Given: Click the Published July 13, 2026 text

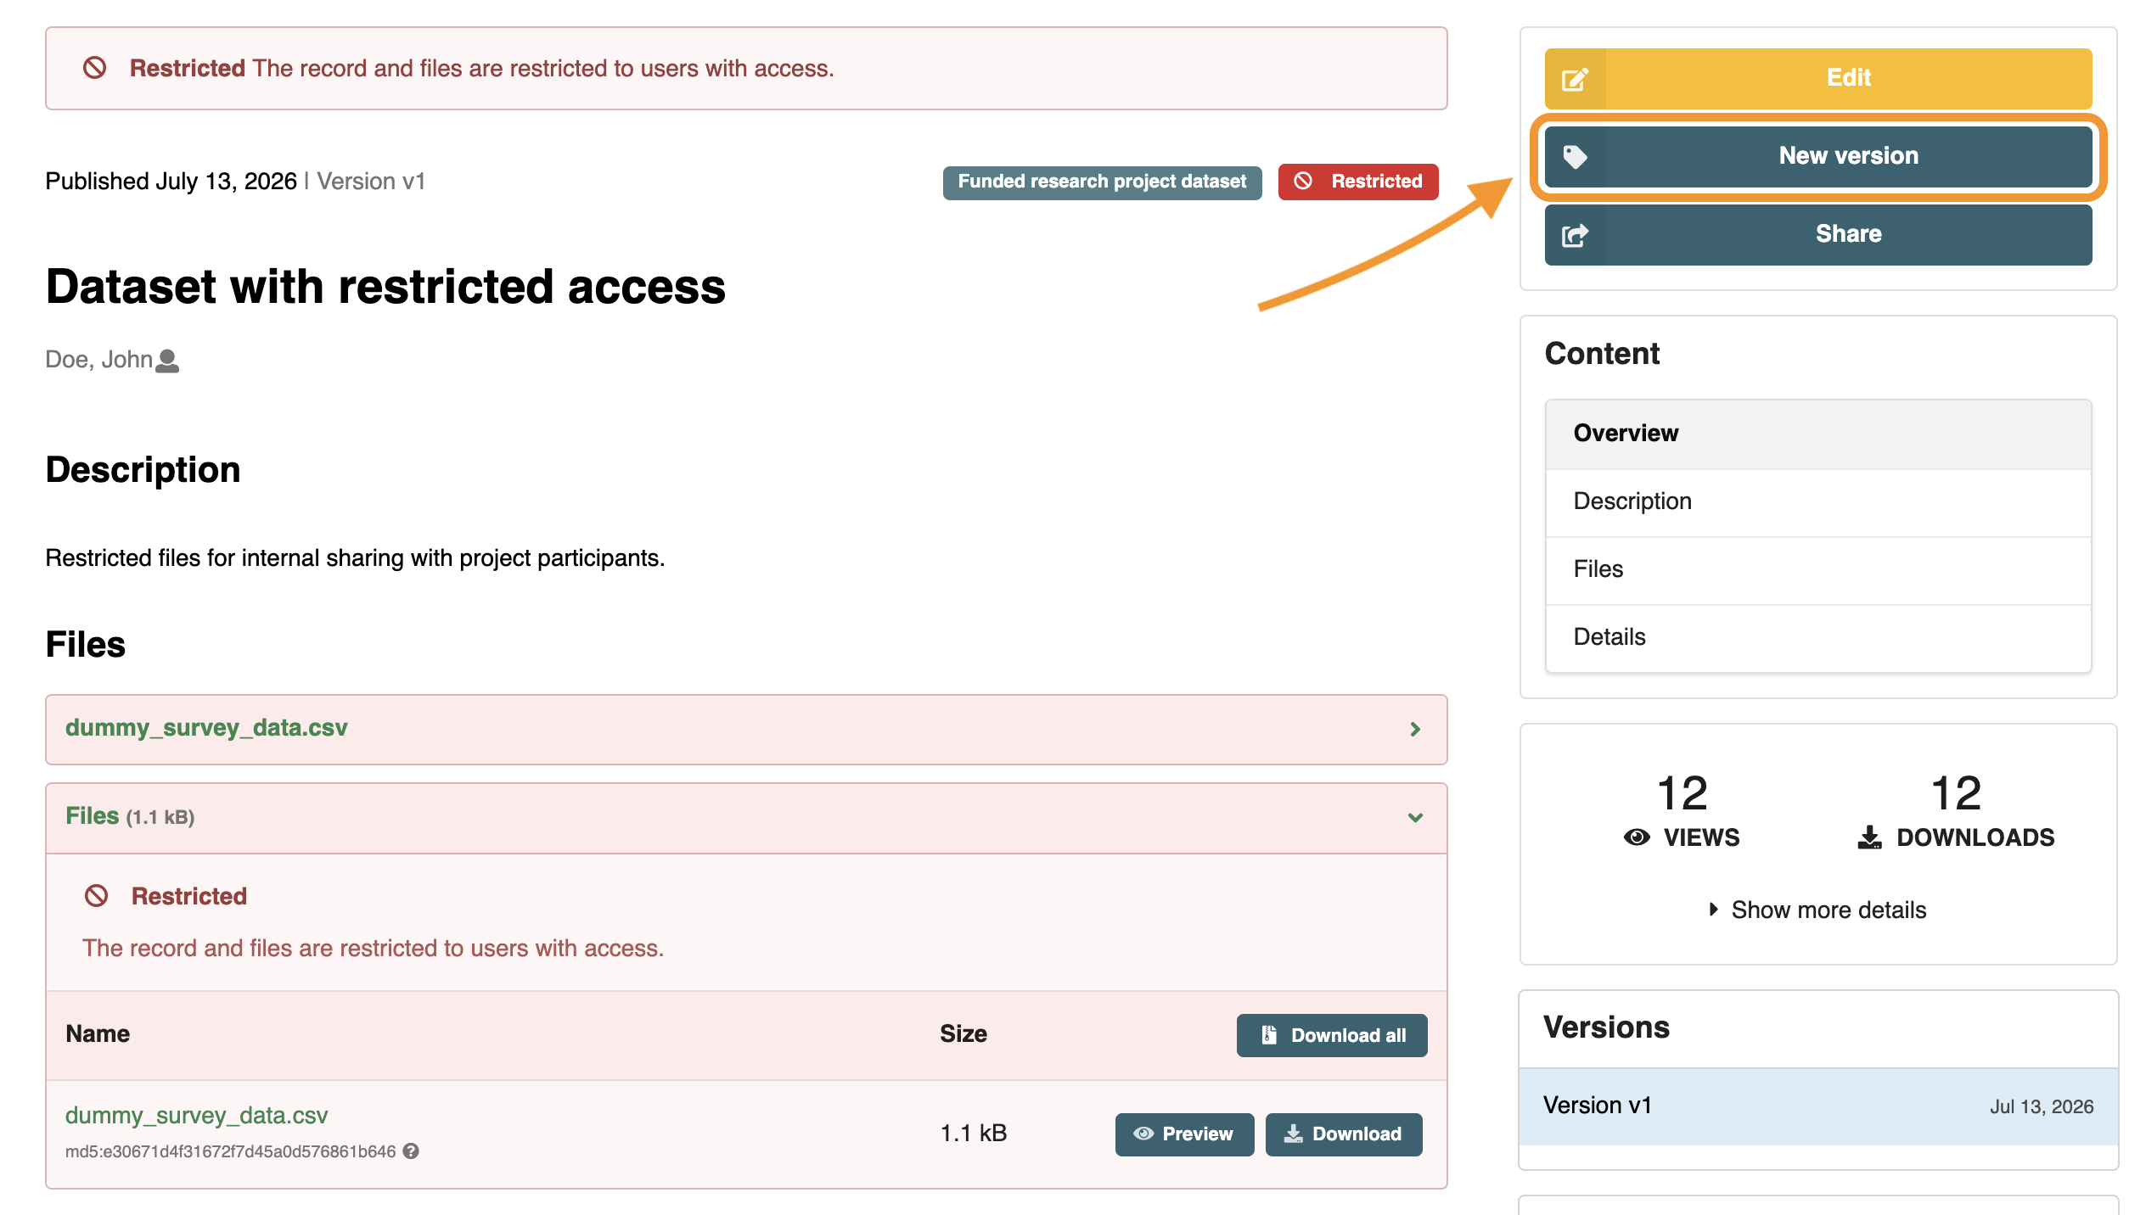Looking at the screenshot, I should click(171, 182).
